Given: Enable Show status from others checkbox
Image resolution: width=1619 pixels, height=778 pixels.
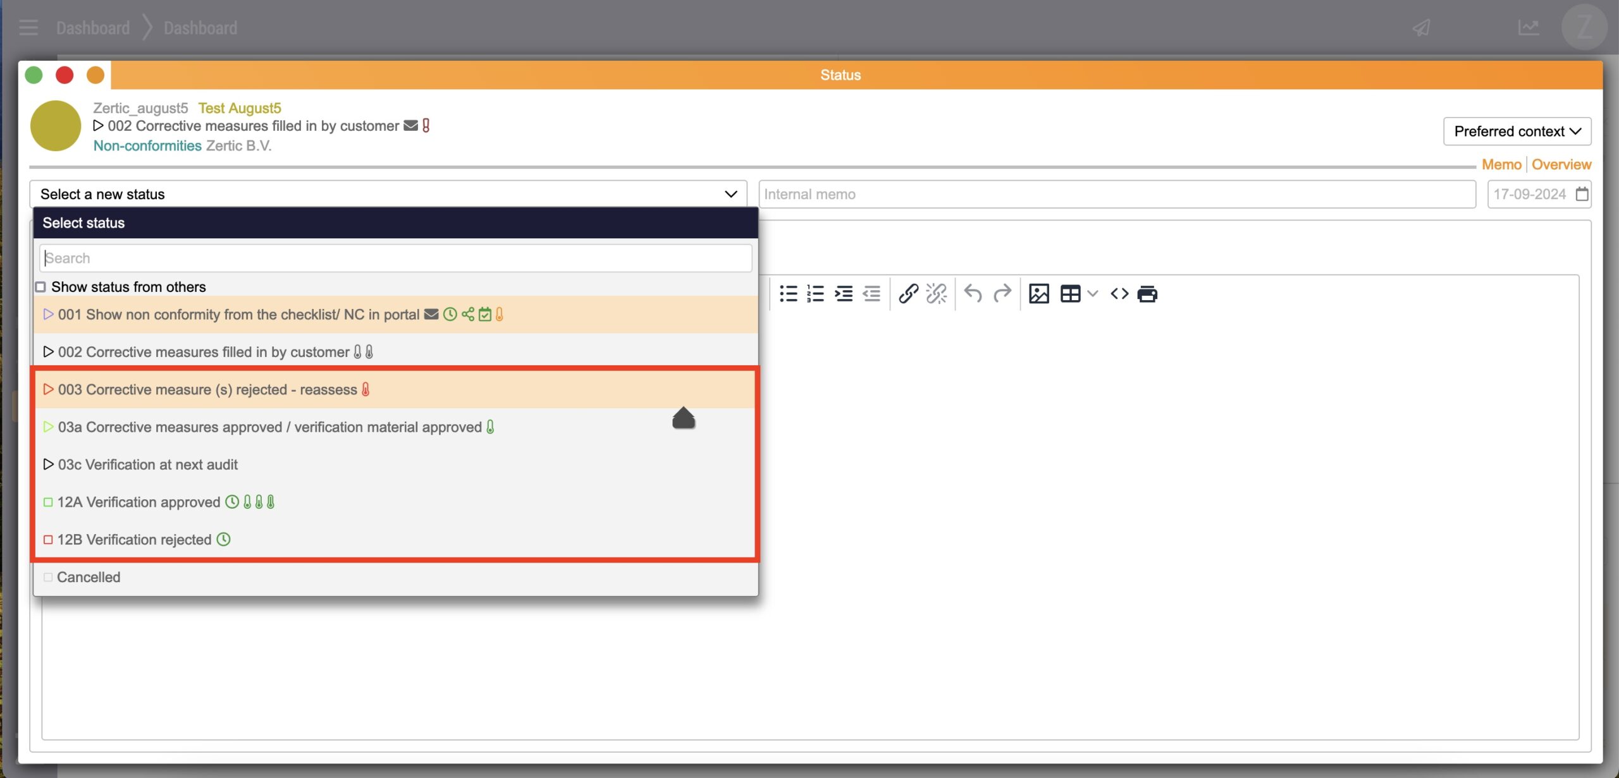Looking at the screenshot, I should click(40, 287).
